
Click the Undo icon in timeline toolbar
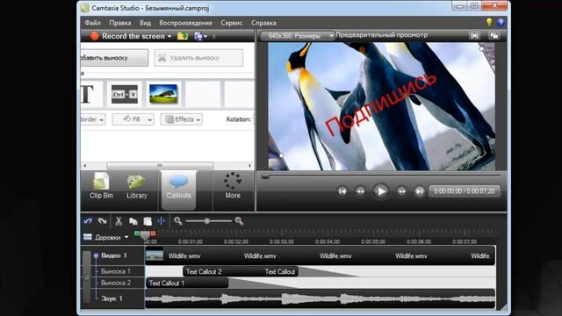(88, 221)
